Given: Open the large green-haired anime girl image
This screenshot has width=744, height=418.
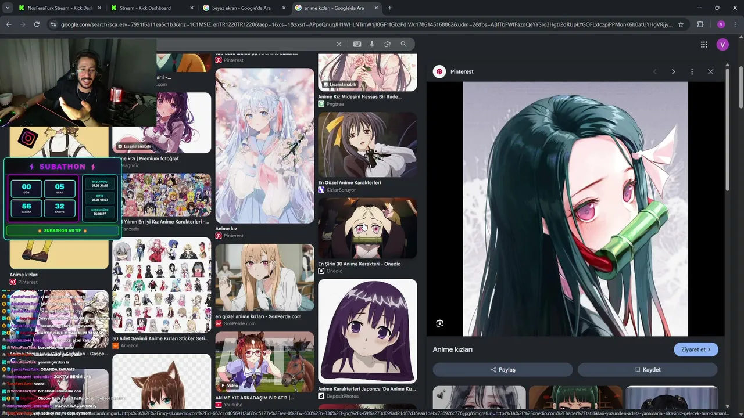Looking at the screenshot, I should [575, 208].
